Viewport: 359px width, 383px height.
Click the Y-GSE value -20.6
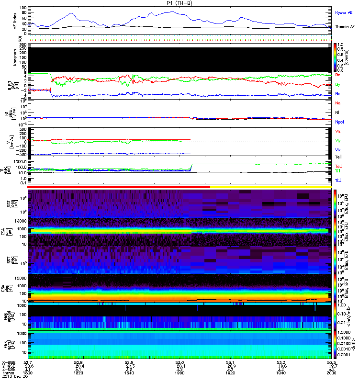click(x=28, y=366)
